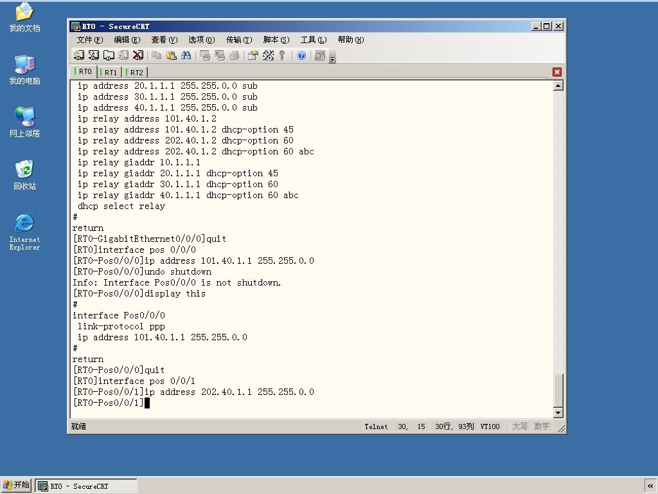Click the Connect in Tab icon
The width and height of the screenshot is (658, 494).
[x=109, y=55]
